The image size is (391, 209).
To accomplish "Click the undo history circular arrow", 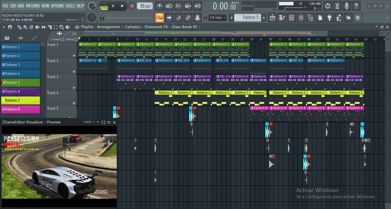I will [x=328, y=6].
